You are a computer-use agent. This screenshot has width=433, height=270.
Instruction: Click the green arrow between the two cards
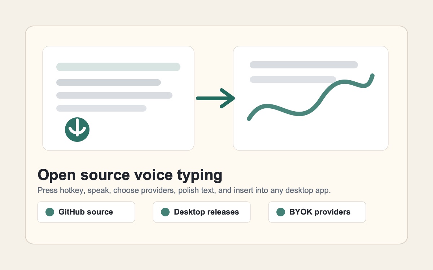215,98
